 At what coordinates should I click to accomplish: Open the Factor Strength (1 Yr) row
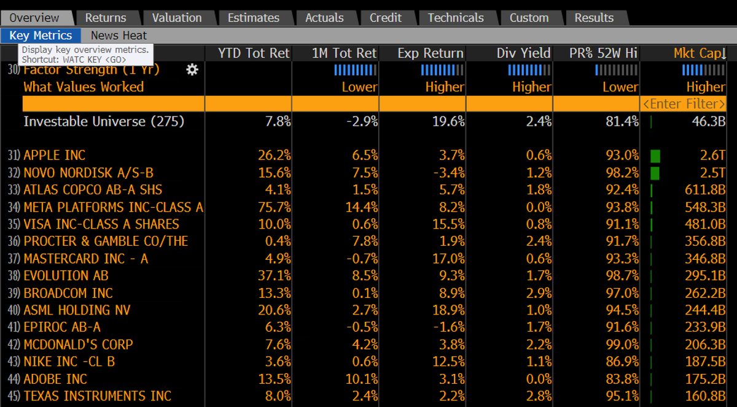(x=91, y=70)
